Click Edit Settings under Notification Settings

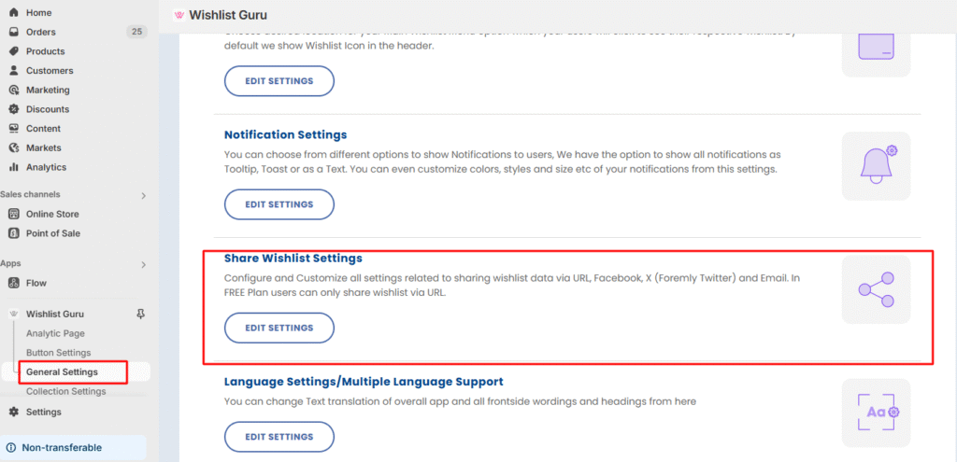click(x=279, y=204)
